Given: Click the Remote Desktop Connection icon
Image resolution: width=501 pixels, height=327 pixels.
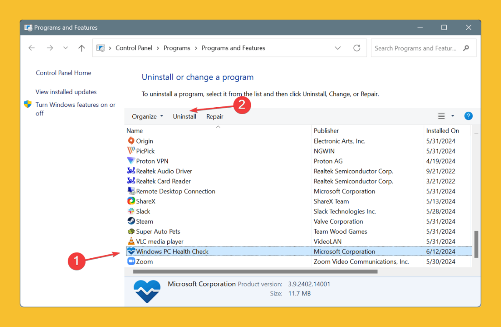Looking at the screenshot, I should click(131, 191).
